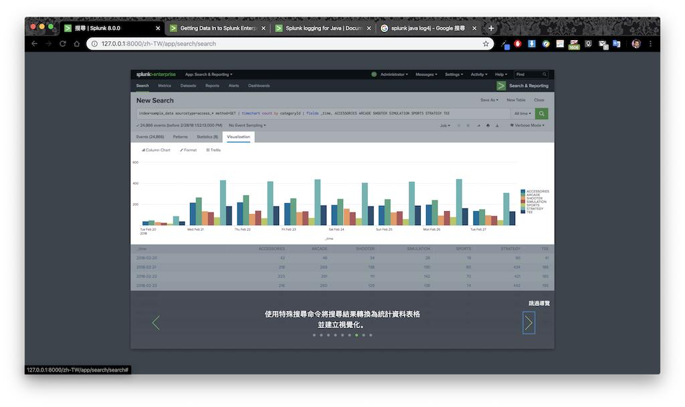Open the Chrome profile avatar
This screenshot has height=407, width=685.
pyautogui.click(x=636, y=43)
